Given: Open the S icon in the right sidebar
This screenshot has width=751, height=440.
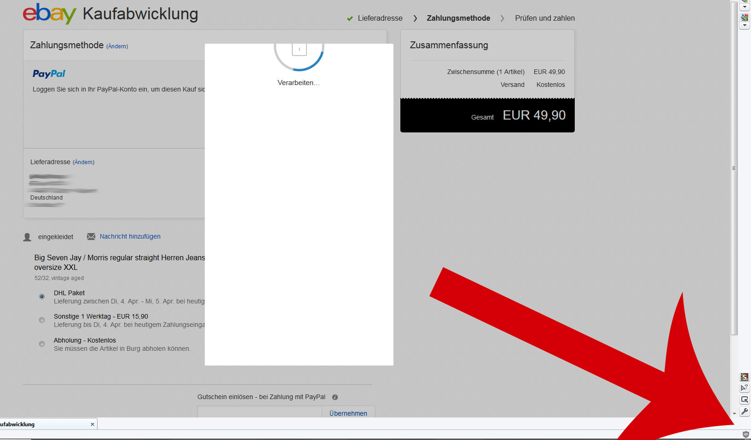Looking at the screenshot, I should point(744,377).
